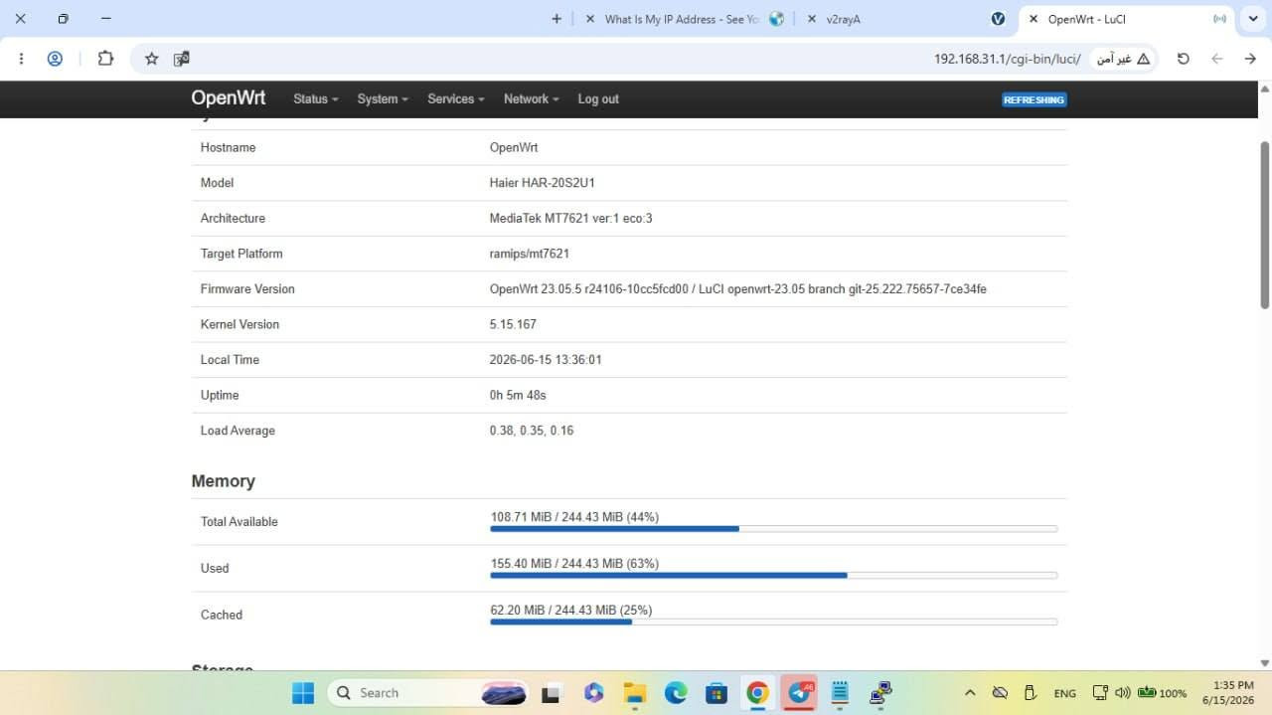Click the MediaTek MT7621 architecture value
The height and width of the screenshot is (715, 1272).
[x=571, y=218]
